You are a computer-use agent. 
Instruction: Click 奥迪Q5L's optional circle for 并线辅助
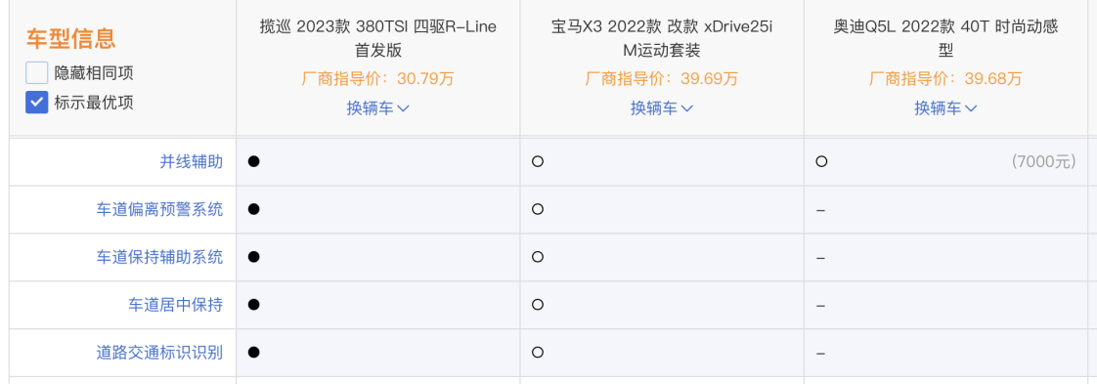click(821, 161)
